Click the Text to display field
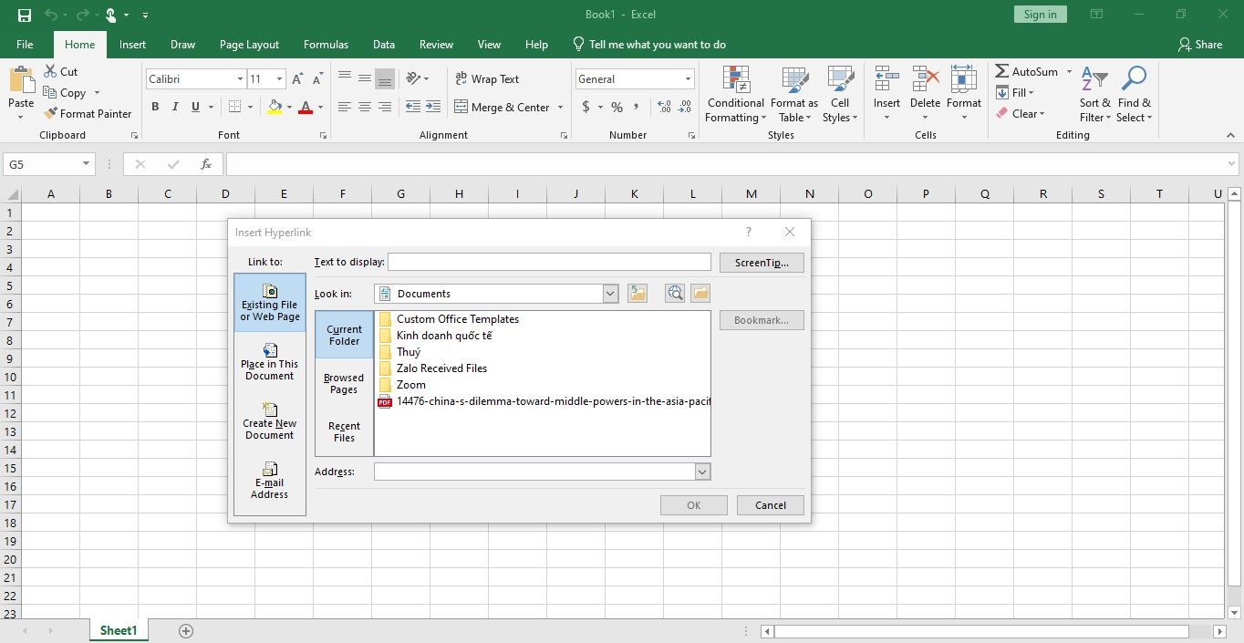 (x=549, y=263)
